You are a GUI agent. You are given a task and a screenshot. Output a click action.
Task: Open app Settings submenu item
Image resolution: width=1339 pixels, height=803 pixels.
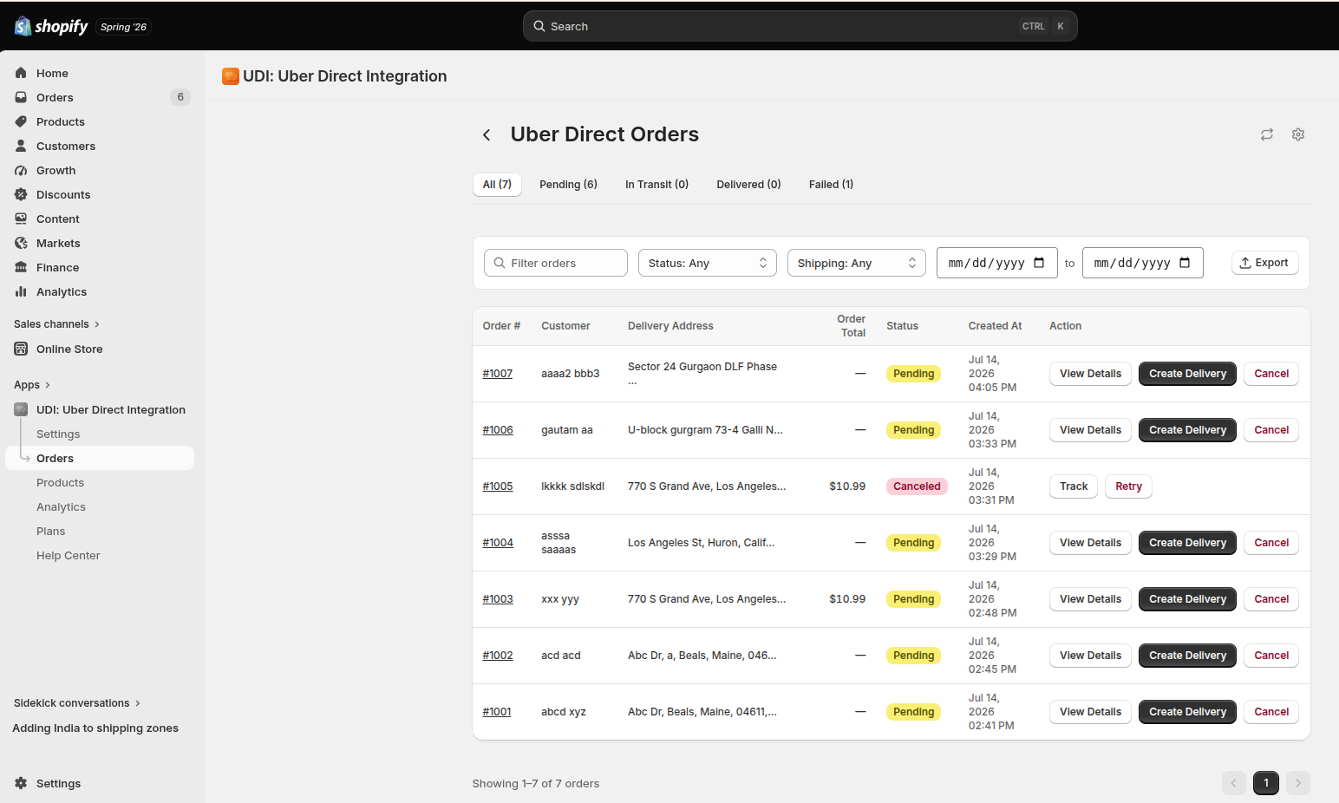point(58,434)
